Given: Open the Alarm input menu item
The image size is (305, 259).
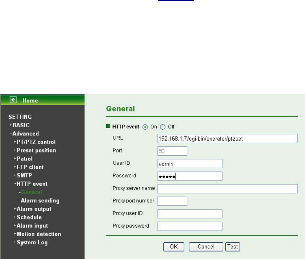Looking at the screenshot, I should click(x=31, y=226).
